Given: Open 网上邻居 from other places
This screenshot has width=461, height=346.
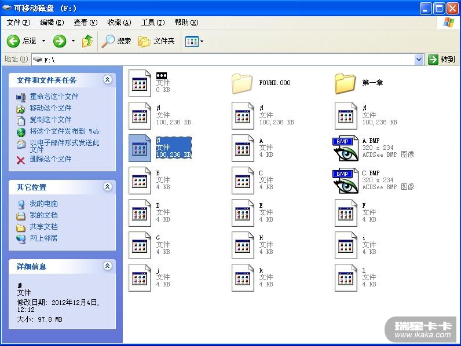Looking at the screenshot, I should [43, 238].
